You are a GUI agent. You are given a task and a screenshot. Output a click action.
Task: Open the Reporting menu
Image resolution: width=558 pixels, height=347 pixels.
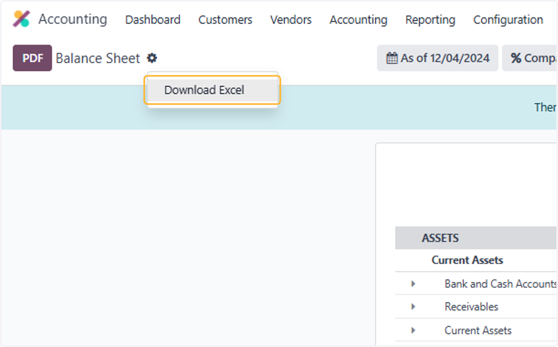click(430, 20)
